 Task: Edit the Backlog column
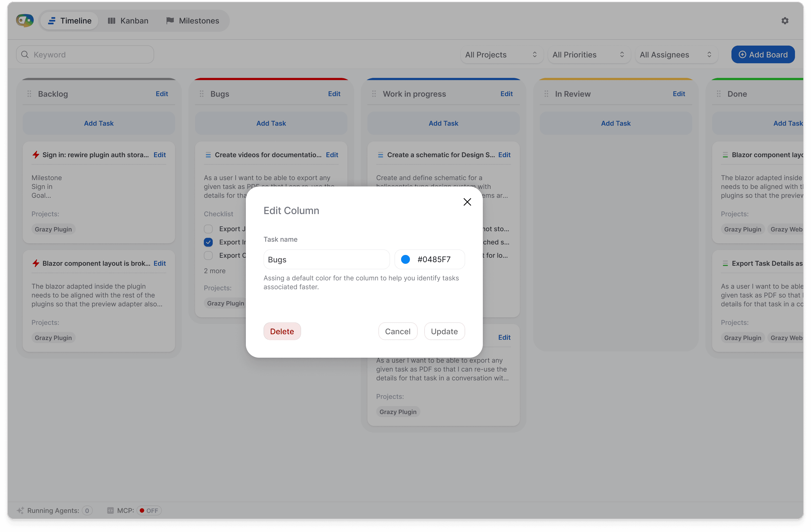162,94
